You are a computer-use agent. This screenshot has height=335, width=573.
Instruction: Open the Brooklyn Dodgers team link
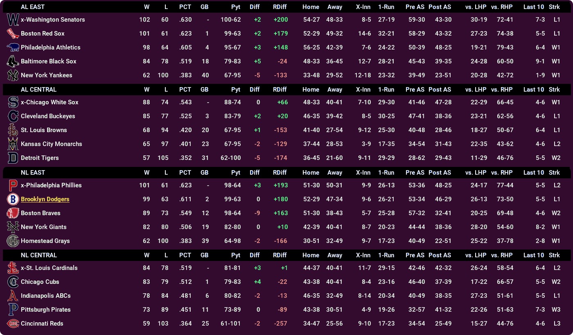[x=45, y=199]
